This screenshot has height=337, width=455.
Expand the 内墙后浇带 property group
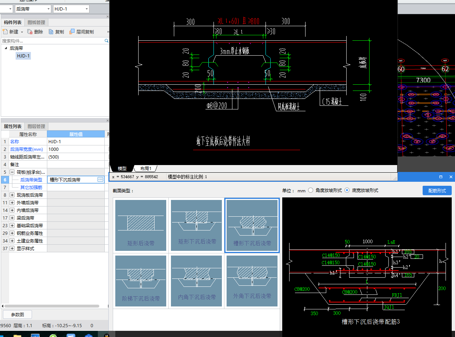click(x=12, y=210)
